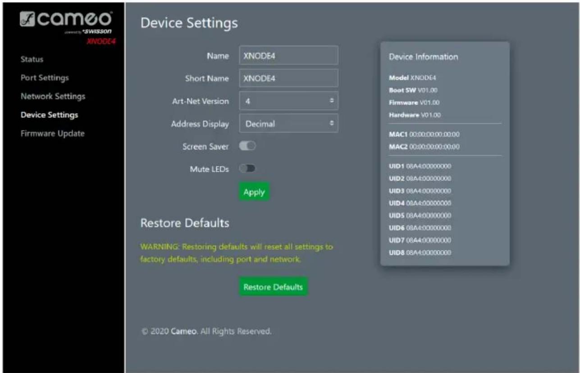Click the Cameo link in footer
The image size is (580, 373).
point(184,332)
